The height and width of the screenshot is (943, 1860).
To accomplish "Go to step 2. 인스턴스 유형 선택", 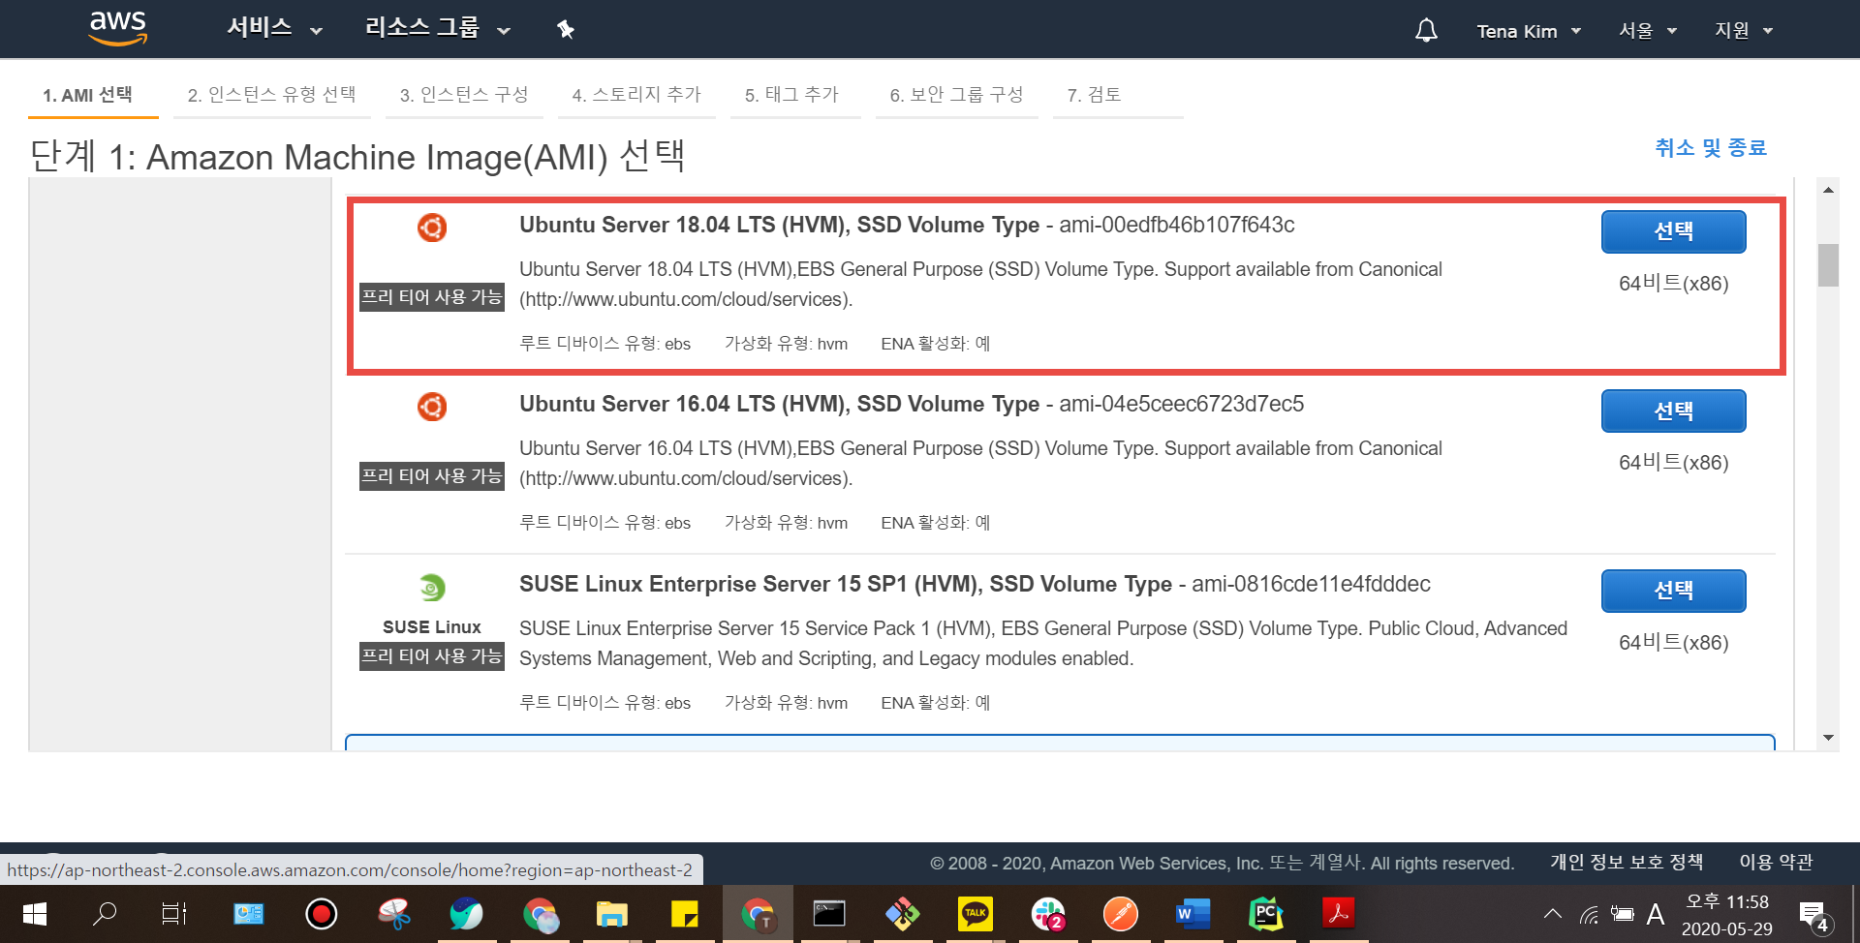I will point(271,95).
